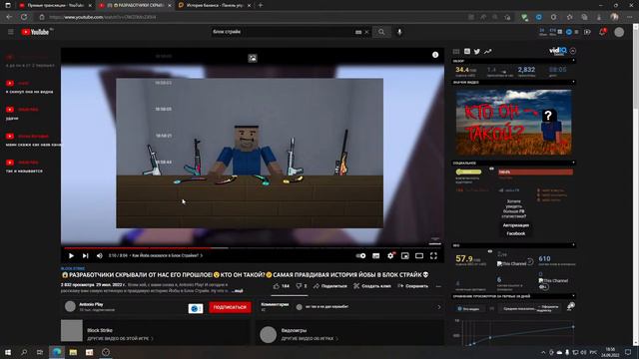Open the Windows Start menu
Viewport: 639px width, 359px height.
(7, 352)
